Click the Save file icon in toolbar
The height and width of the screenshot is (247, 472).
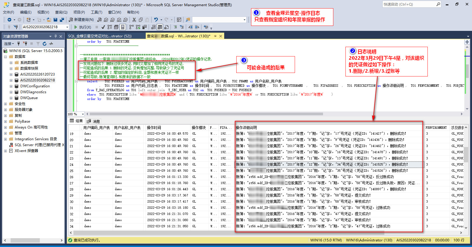[56, 20]
